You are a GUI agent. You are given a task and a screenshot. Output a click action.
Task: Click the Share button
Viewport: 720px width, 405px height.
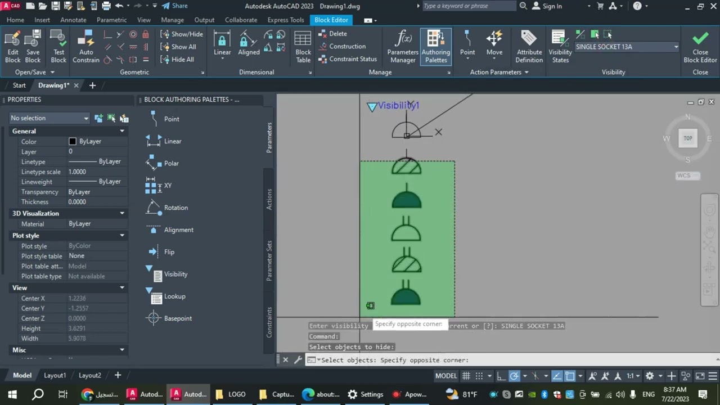click(174, 6)
